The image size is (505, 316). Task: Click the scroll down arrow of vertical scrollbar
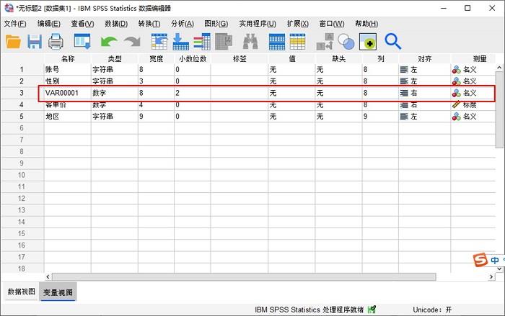click(x=499, y=269)
